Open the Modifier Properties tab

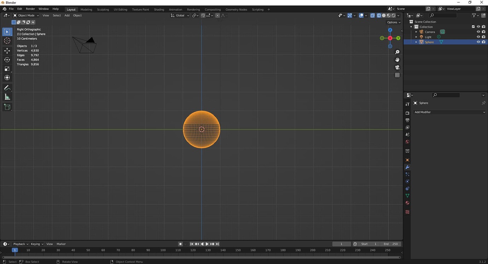pos(407,167)
